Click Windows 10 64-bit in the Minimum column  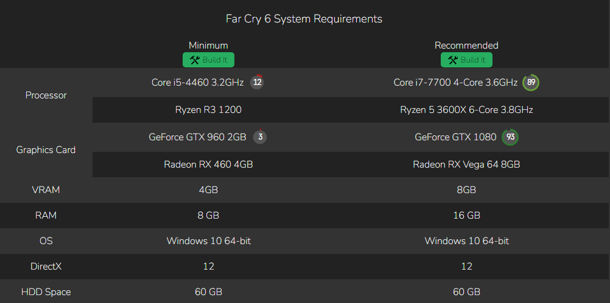point(209,241)
